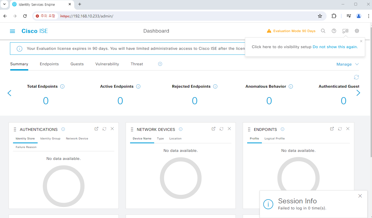This screenshot has height=218, width=372.
Task: Open the search magnifier icon in the header
Action: coord(323,31)
